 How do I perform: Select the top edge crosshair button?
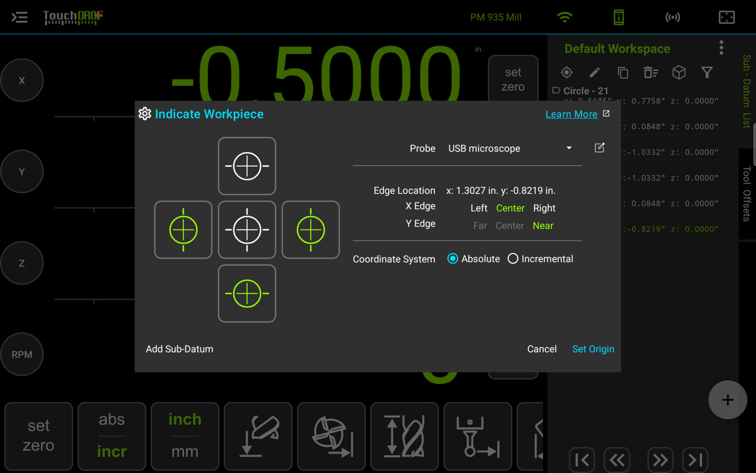[247, 166]
